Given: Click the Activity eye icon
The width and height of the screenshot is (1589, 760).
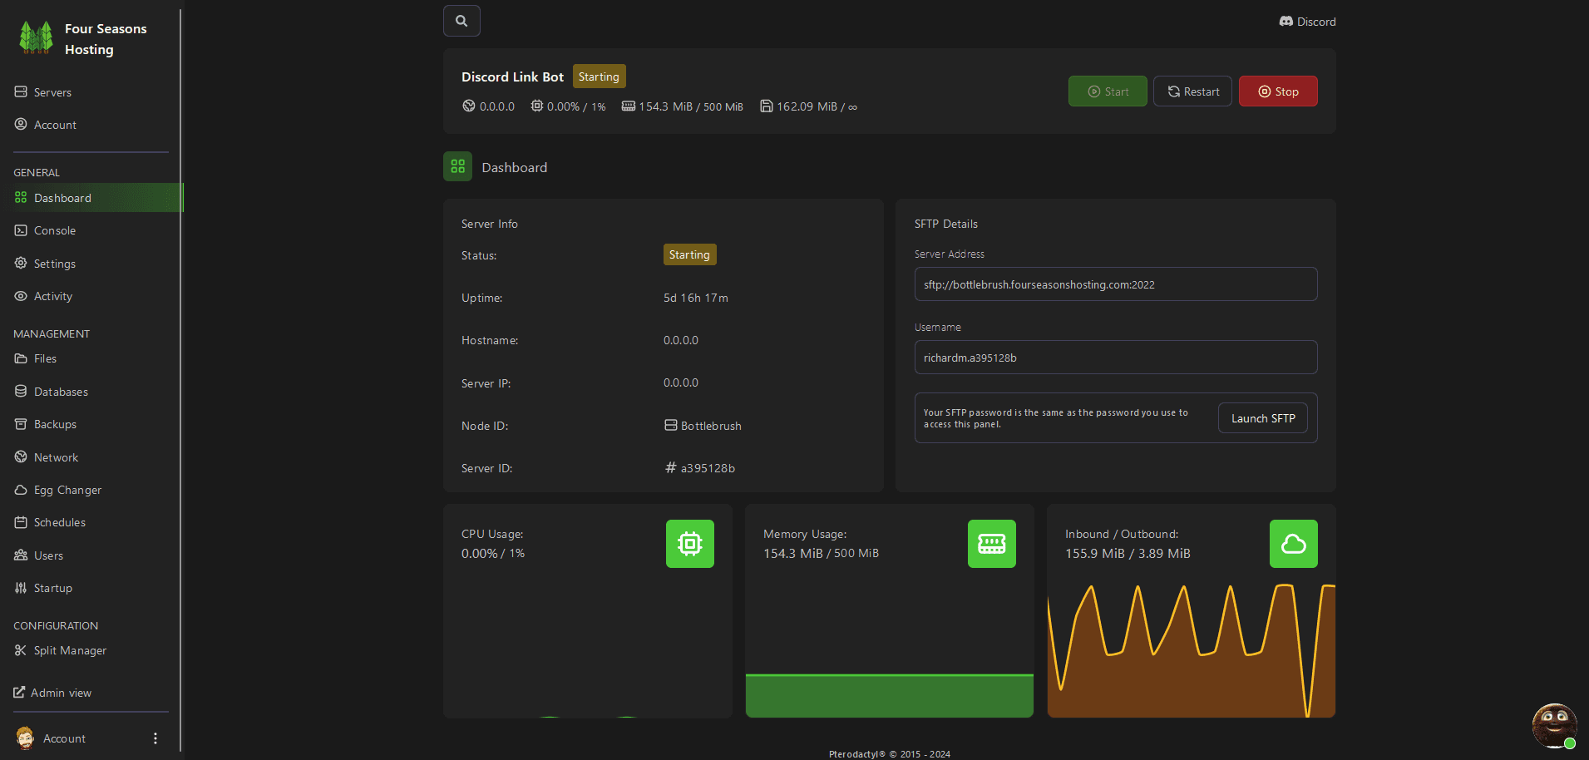Looking at the screenshot, I should 21,296.
